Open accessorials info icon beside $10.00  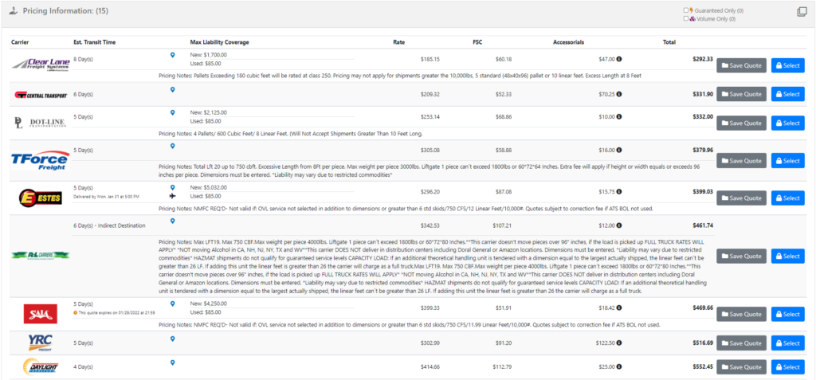coord(619,116)
